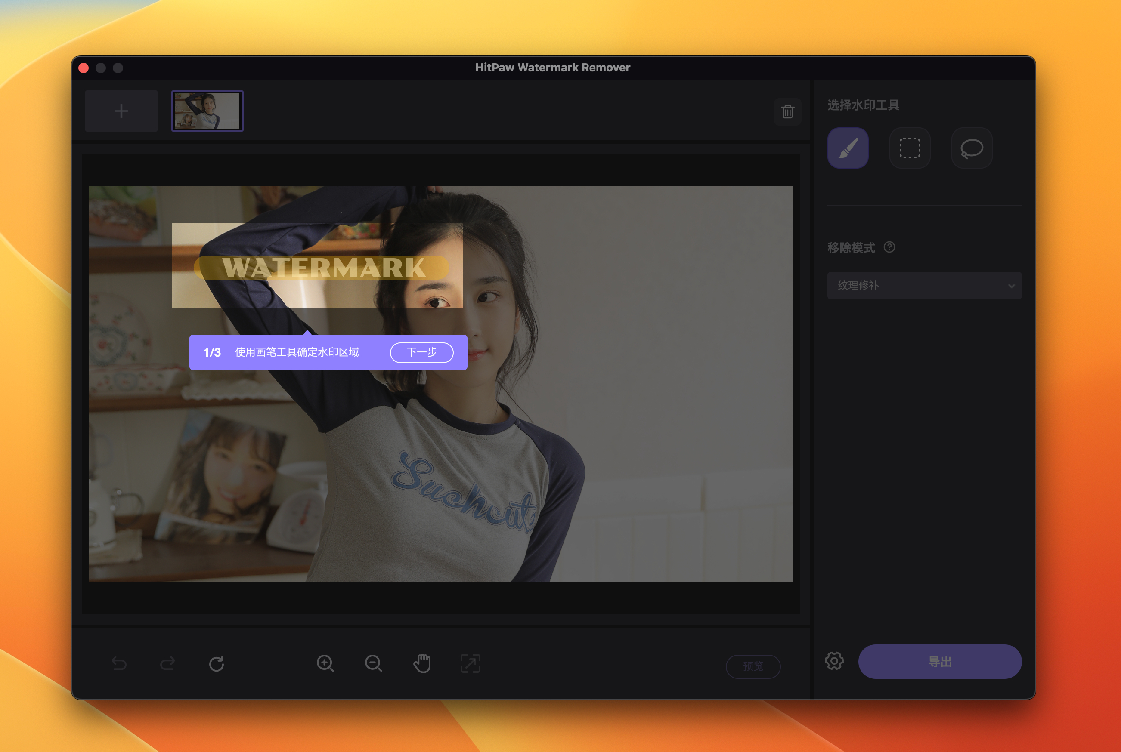The width and height of the screenshot is (1121, 752).
Task: Click the fit-to-screen expand icon
Action: (470, 664)
